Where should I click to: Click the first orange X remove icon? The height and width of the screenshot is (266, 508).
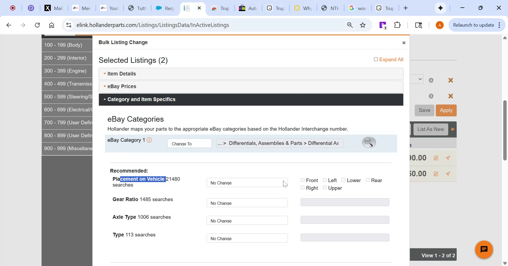coord(451,80)
